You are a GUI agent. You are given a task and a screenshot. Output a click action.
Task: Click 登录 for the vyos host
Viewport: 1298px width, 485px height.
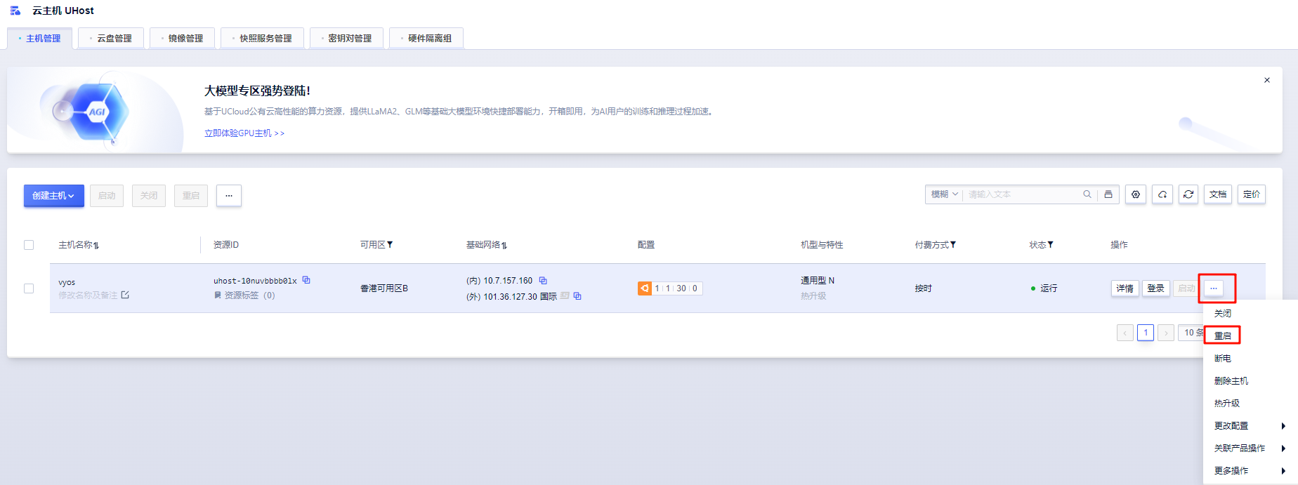(1156, 288)
